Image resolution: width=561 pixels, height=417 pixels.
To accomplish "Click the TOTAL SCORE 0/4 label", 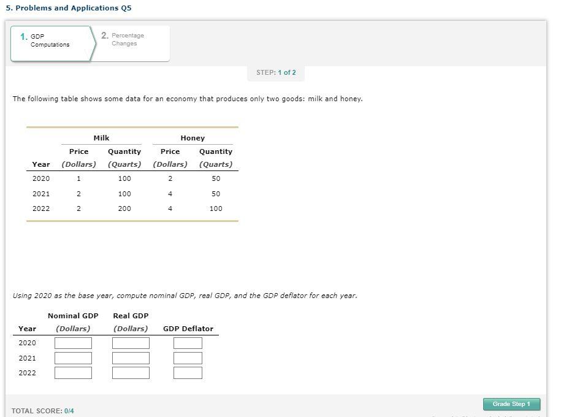I will pos(42,411).
